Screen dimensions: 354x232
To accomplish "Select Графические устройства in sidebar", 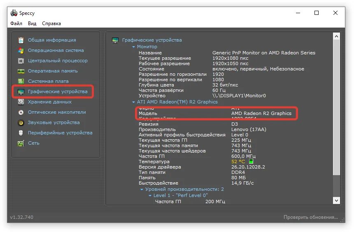I will [x=58, y=91].
